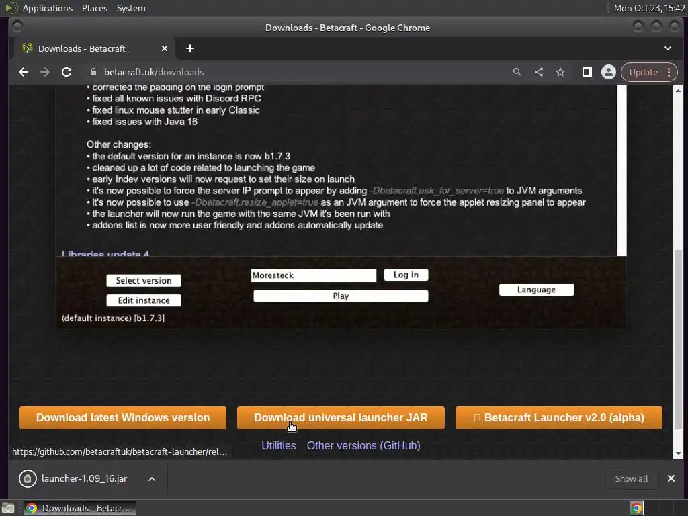Open the System menu
The height and width of the screenshot is (516, 688).
(131, 8)
